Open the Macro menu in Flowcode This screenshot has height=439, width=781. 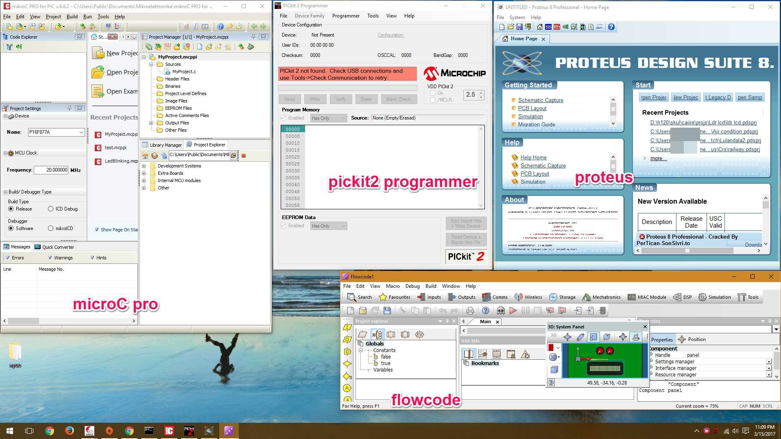[x=393, y=286]
